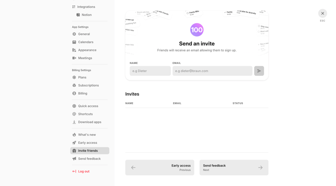Click the Download apps arrow icon
Screen dimensions: 336x186
[74, 122]
